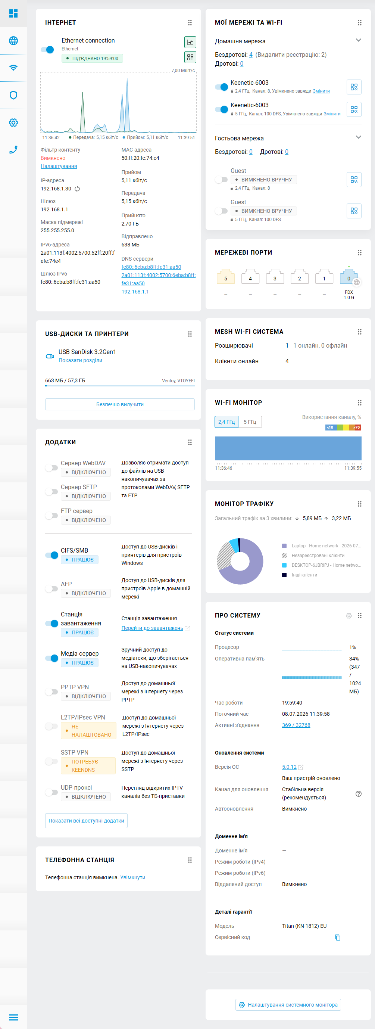Enable the UDP-проксі switch

(51, 792)
